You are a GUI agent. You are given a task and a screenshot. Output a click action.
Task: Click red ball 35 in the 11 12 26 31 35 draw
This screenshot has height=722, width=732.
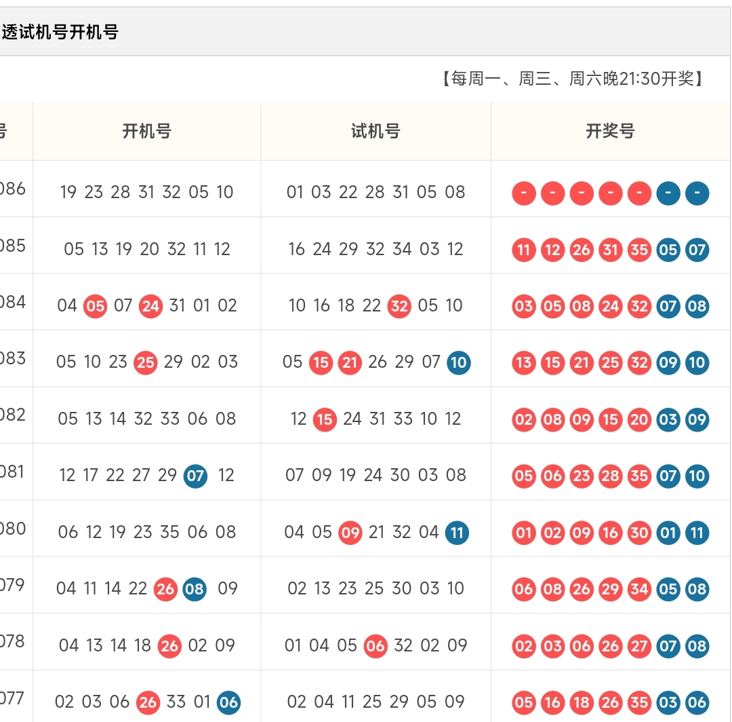click(x=639, y=250)
